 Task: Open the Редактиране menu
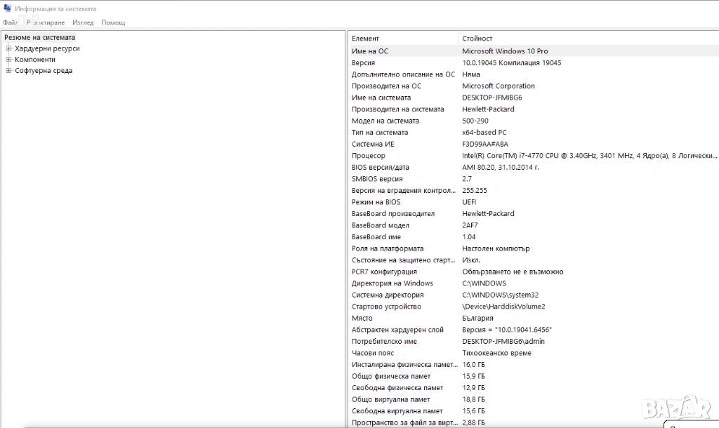(x=46, y=22)
